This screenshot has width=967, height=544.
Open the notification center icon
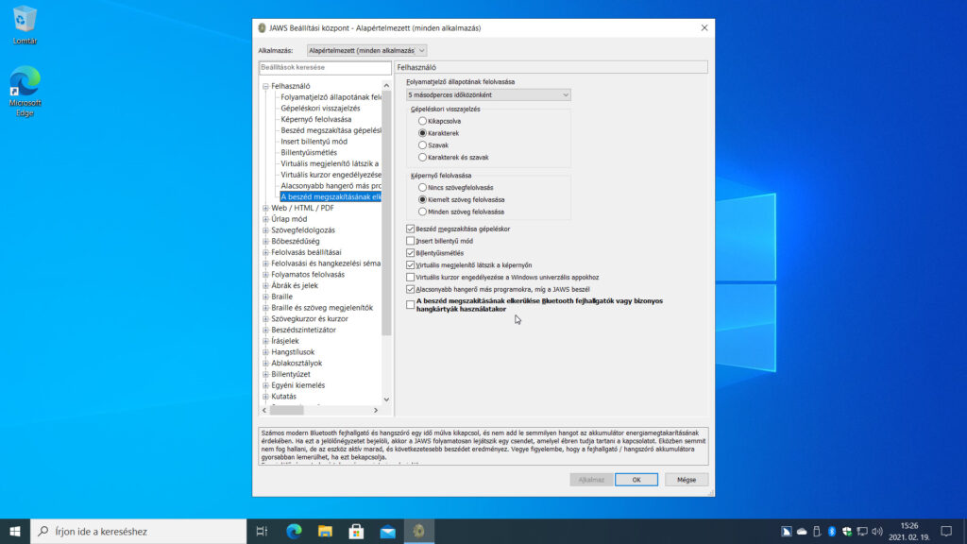click(x=946, y=531)
